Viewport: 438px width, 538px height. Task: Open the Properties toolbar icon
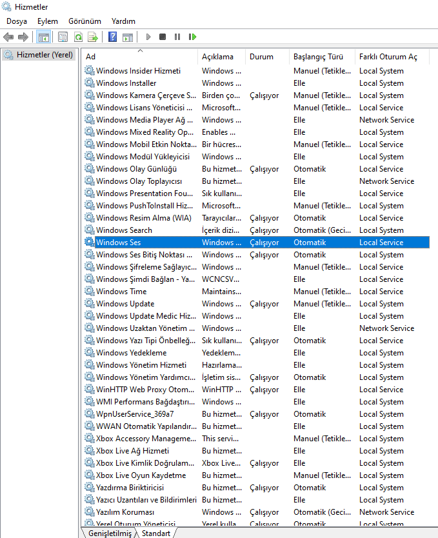[63, 37]
